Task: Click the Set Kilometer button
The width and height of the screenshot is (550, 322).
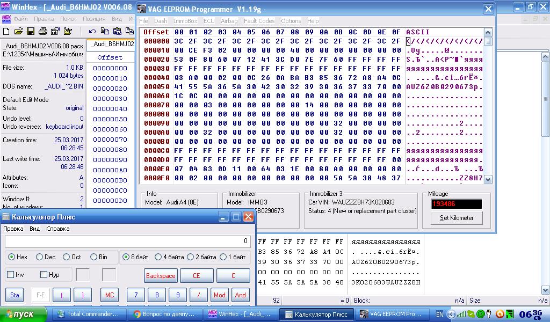Action: pos(457,218)
